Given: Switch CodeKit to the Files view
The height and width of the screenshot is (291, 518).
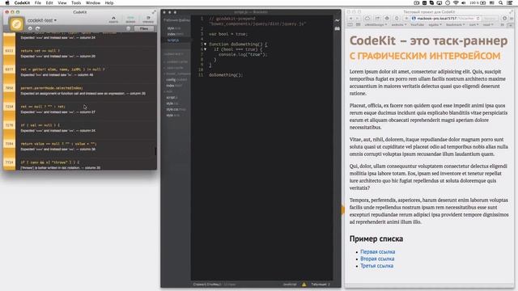Looking at the screenshot, I should point(144,29).
